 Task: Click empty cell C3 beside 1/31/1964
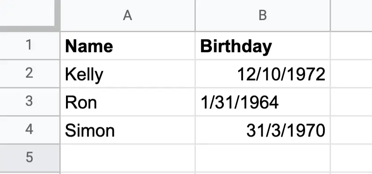pos(351,102)
